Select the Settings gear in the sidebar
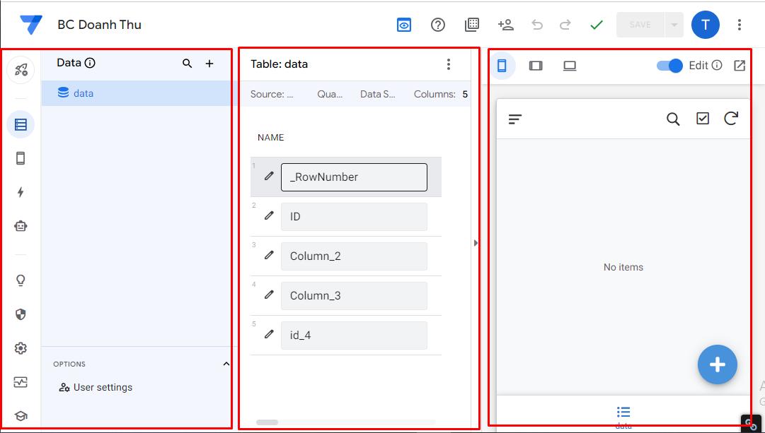Screen dimensions: 765x433 click(x=21, y=348)
